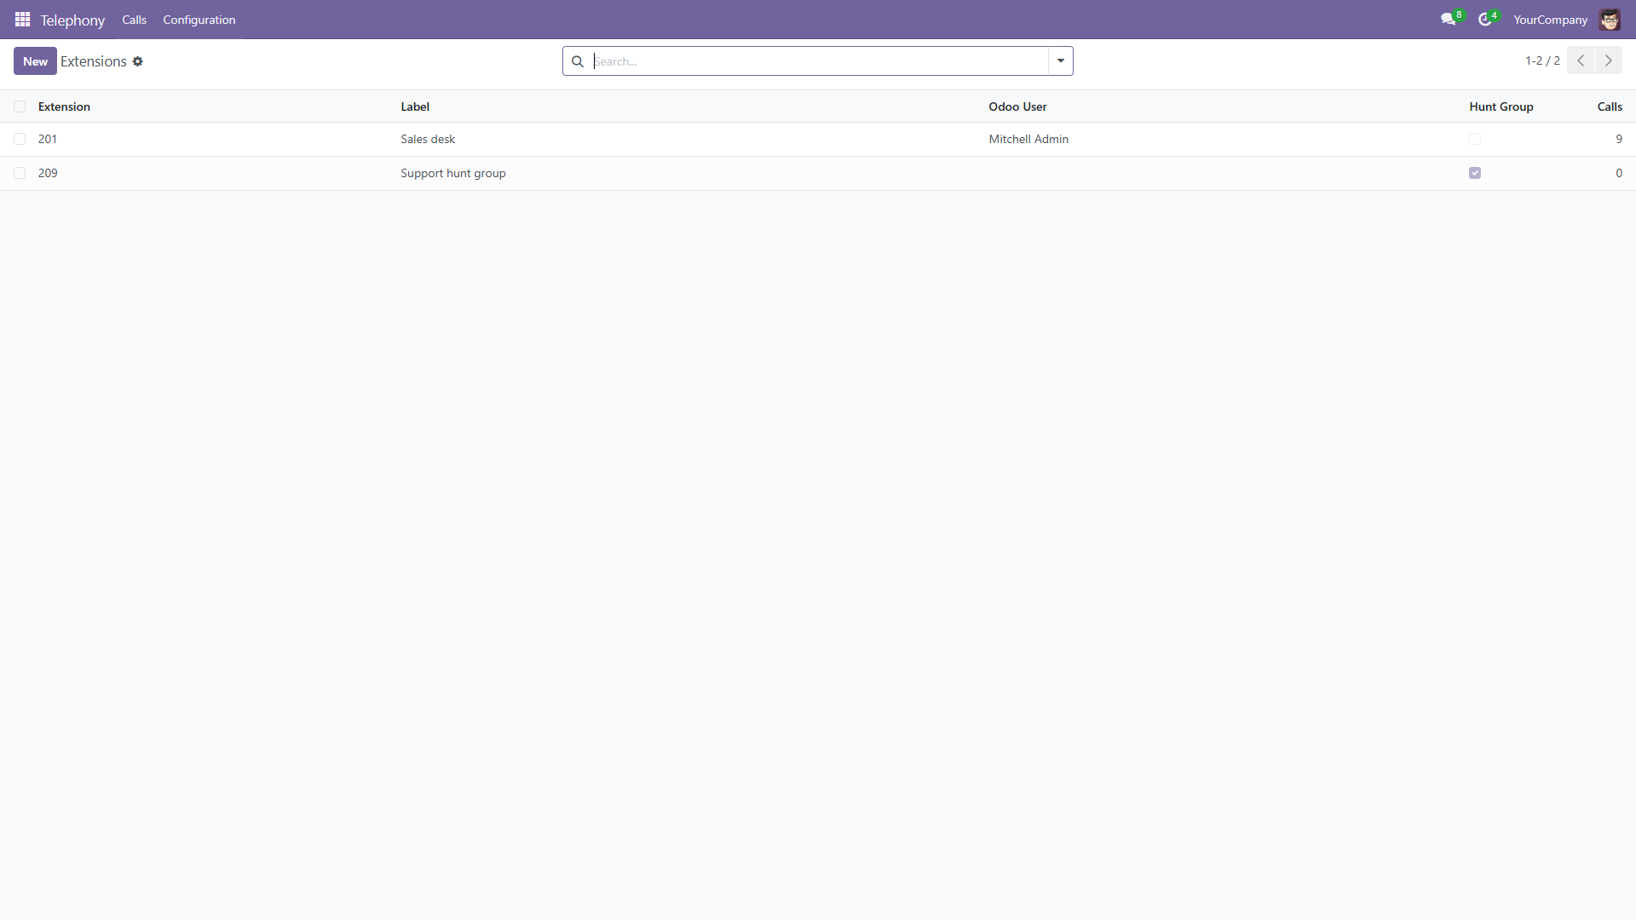The width and height of the screenshot is (1636, 920).
Task: Click the pager text 1-2 / 2
Action: click(1542, 60)
